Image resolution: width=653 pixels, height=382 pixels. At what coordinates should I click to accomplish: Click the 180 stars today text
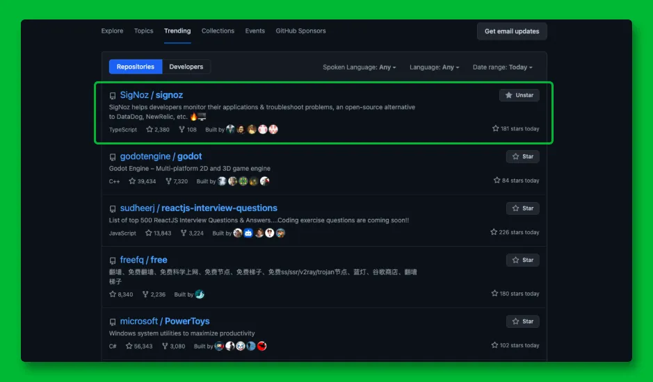coord(515,293)
